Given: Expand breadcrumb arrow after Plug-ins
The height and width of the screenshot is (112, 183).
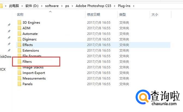Looking at the screenshot, I should [134, 6].
